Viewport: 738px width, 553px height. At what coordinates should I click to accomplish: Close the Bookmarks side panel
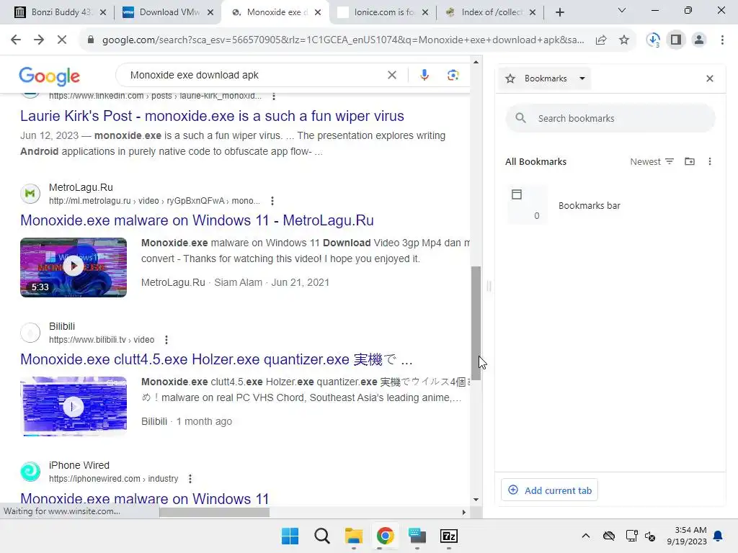pos(710,78)
